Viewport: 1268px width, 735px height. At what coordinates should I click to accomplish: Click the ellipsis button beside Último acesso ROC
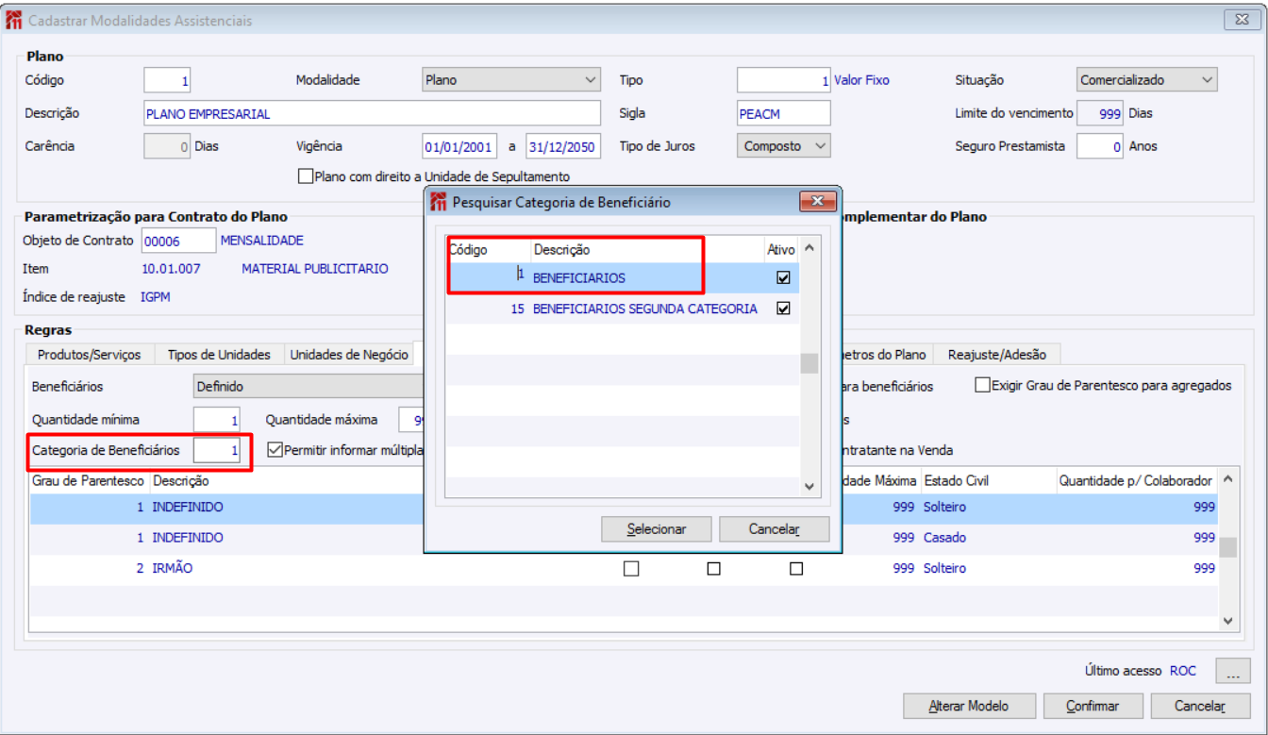pos(1233,672)
